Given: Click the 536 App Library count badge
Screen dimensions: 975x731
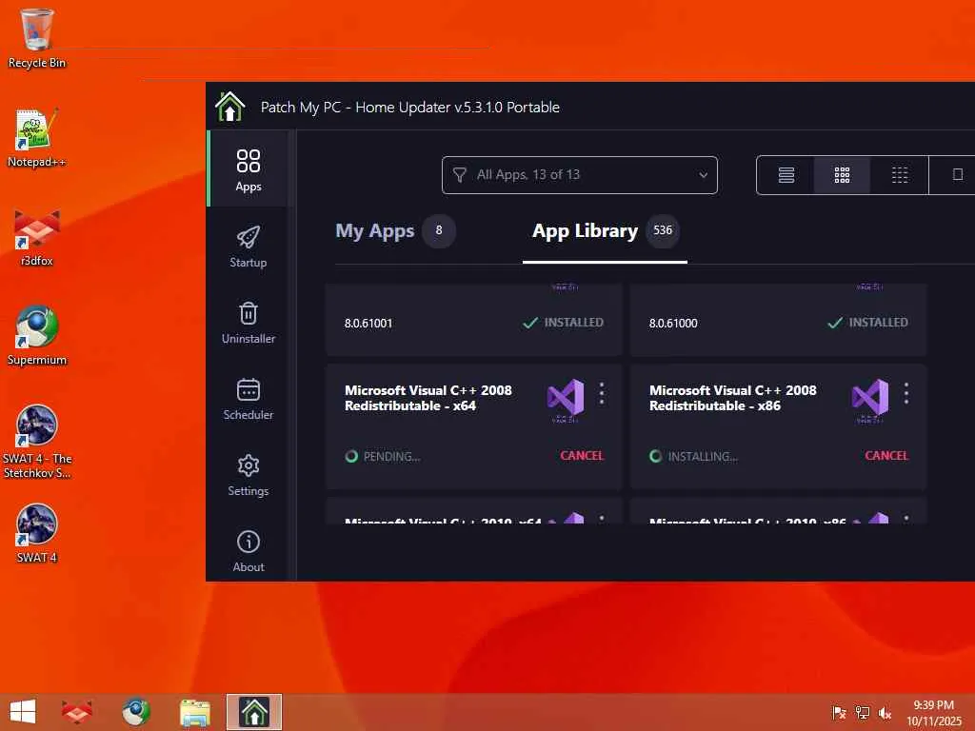Looking at the screenshot, I should [x=663, y=230].
